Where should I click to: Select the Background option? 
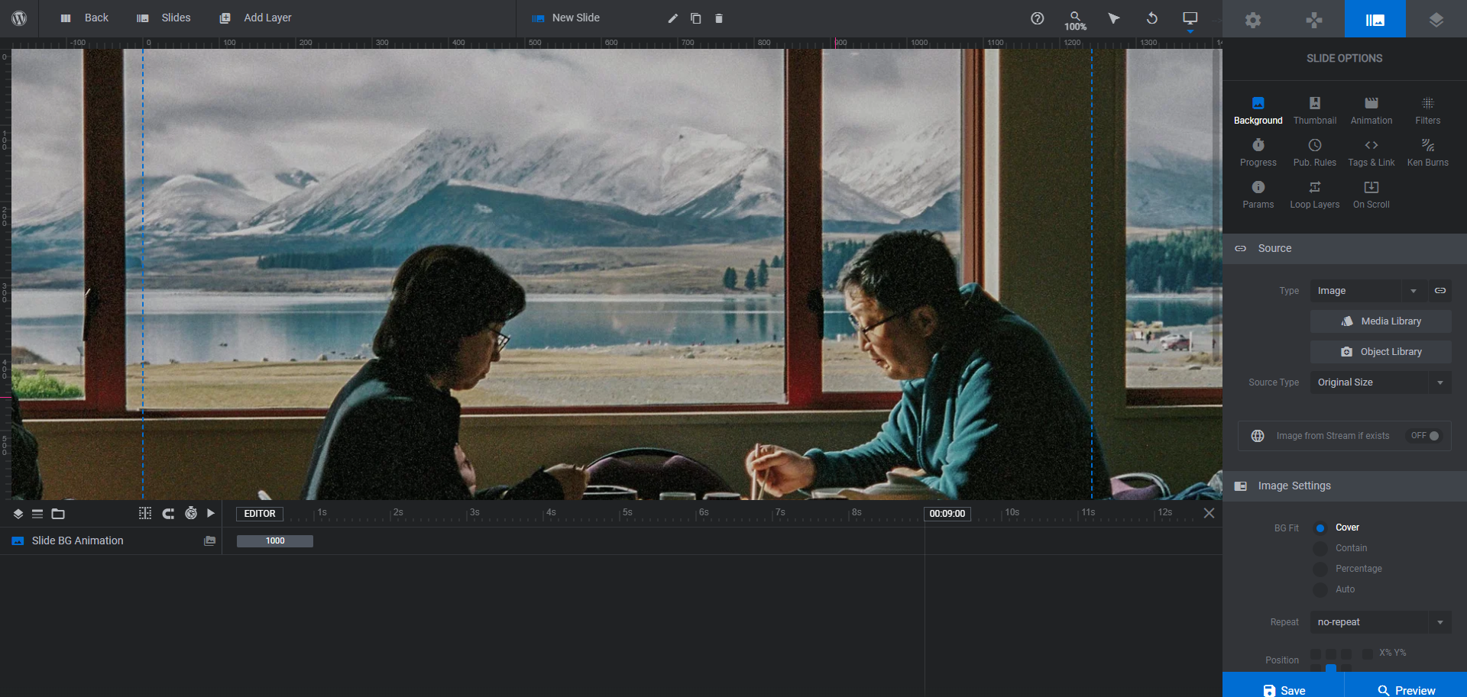point(1258,111)
